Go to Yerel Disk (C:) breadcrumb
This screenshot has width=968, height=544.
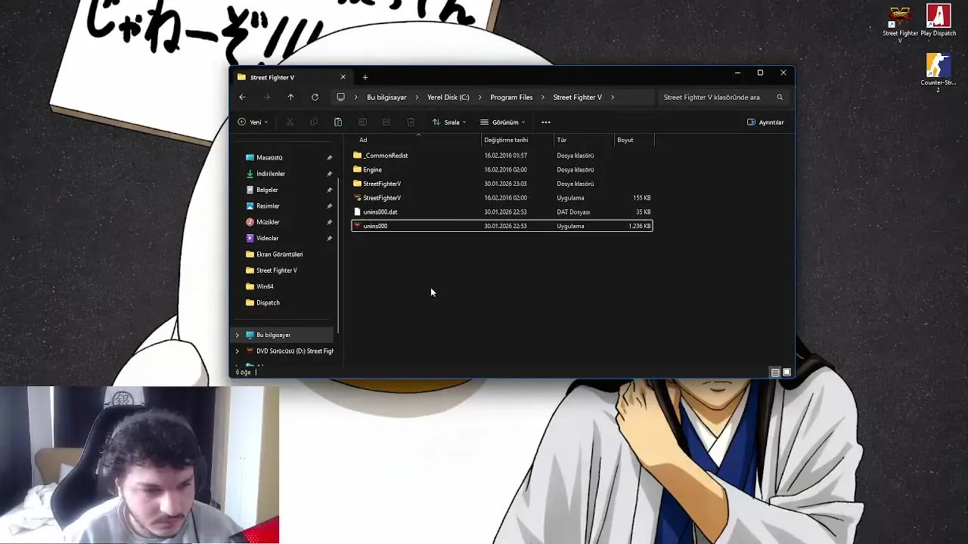click(448, 97)
